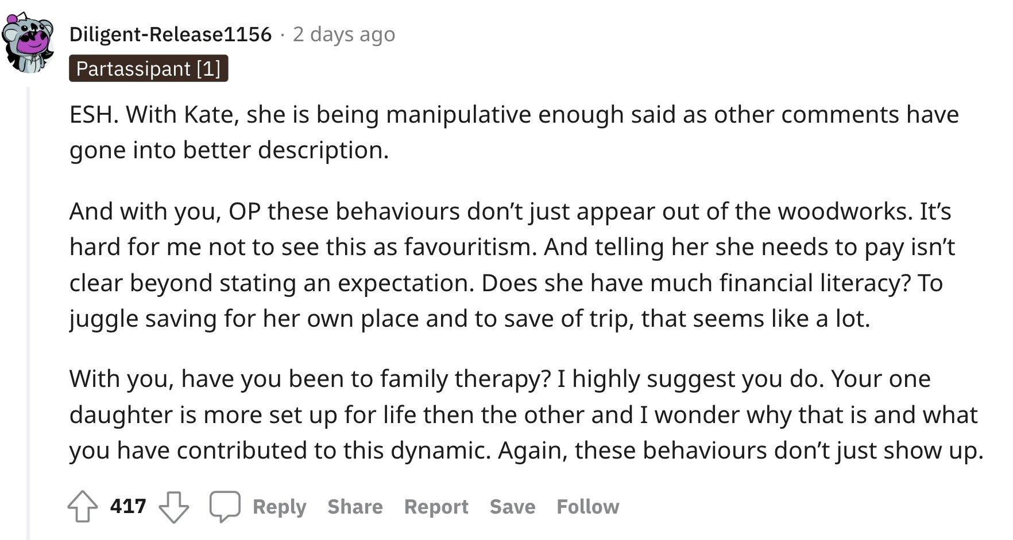This screenshot has height=540, width=1013.
Task: Report this comment
Action: point(436,507)
